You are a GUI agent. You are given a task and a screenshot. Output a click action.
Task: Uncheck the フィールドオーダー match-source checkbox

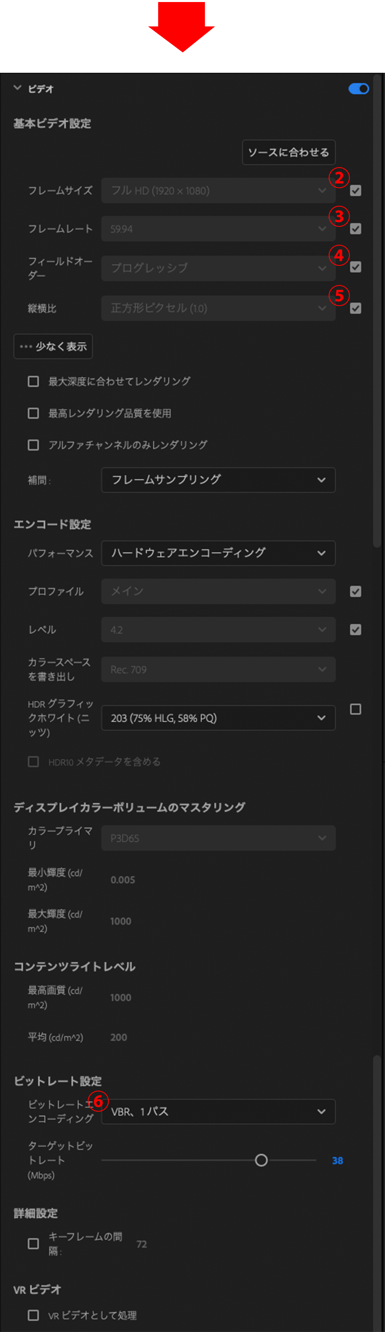[x=355, y=267]
